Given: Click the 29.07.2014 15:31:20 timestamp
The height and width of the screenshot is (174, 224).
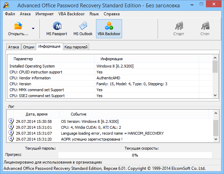Looking at the screenshot, I should pyautogui.click(x=34, y=139).
